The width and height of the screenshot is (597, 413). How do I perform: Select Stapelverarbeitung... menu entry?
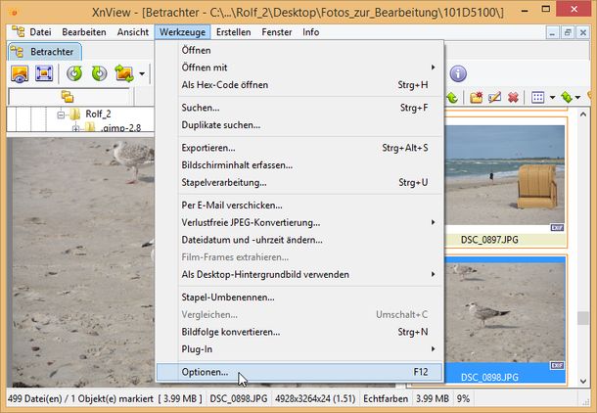tap(223, 182)
